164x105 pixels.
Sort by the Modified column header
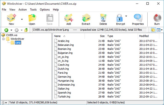(x=148, y=36)
